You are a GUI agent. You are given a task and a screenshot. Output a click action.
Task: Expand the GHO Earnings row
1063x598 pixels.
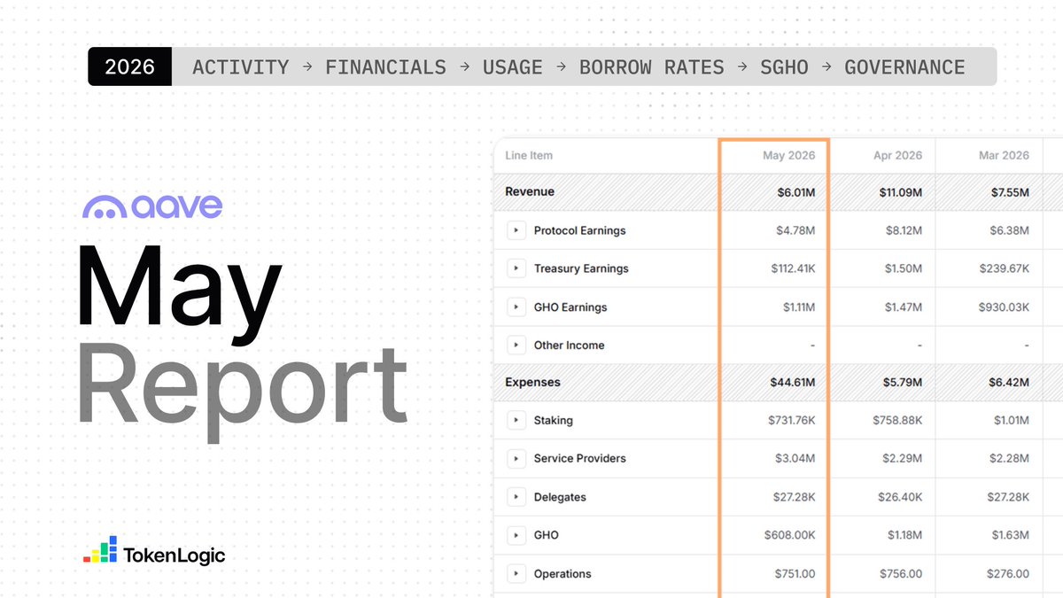(516, 307)
